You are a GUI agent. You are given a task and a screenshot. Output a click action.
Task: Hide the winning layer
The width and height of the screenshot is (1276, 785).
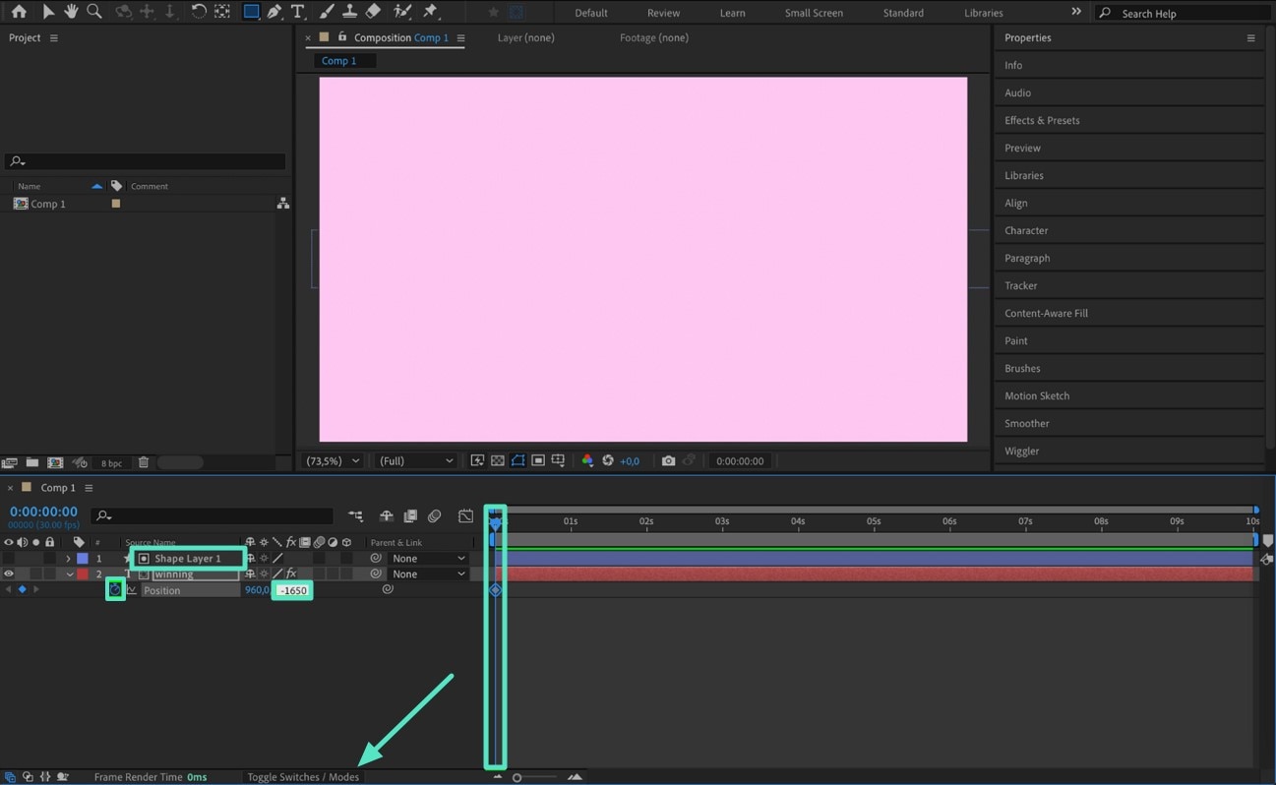(8, 574)
